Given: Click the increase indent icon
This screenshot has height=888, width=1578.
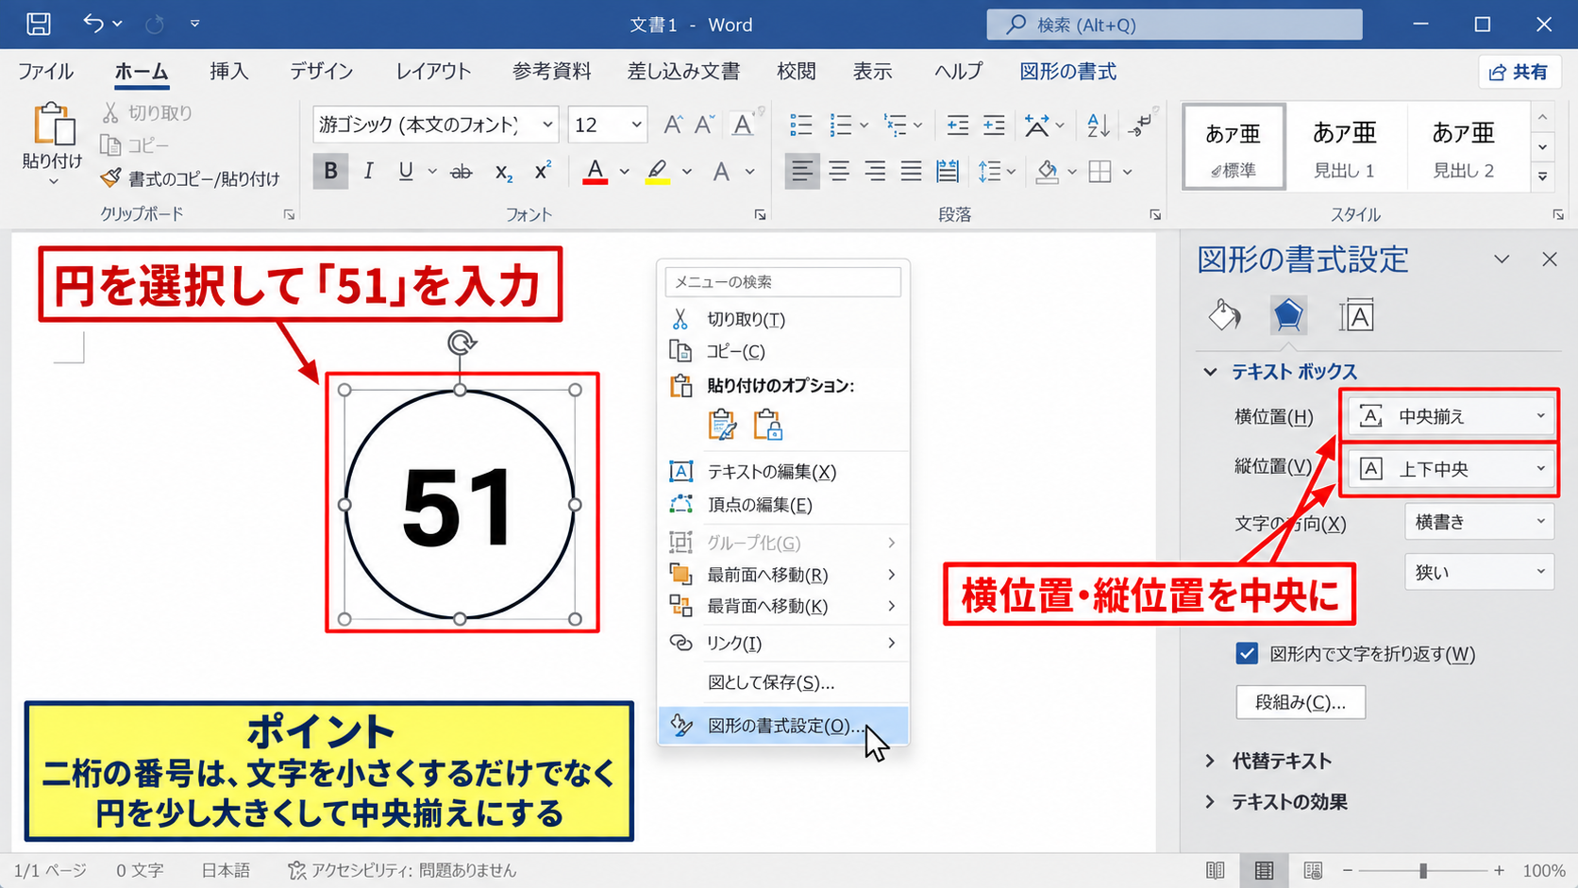Looking at the screenshot, I should [x=994, y=125].
